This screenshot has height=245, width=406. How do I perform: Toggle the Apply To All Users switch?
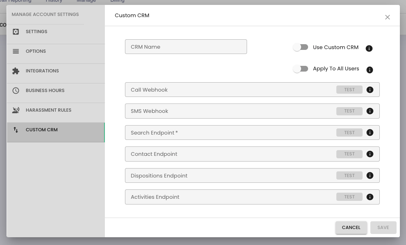point(300,69)
